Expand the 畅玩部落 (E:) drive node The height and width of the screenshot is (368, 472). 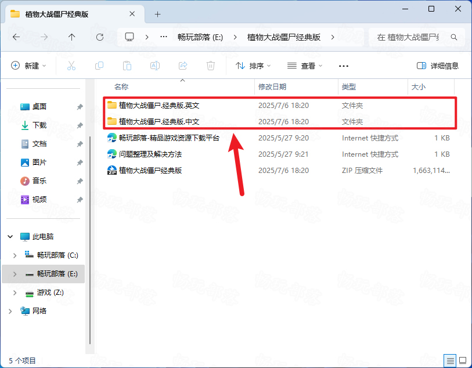[15, 274]
